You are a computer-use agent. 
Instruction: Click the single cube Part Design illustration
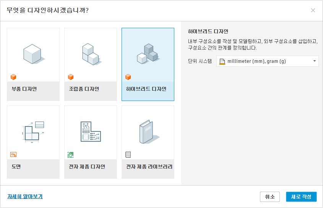32,54
